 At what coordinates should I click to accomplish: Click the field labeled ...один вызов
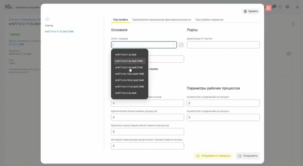pos(147,103)
